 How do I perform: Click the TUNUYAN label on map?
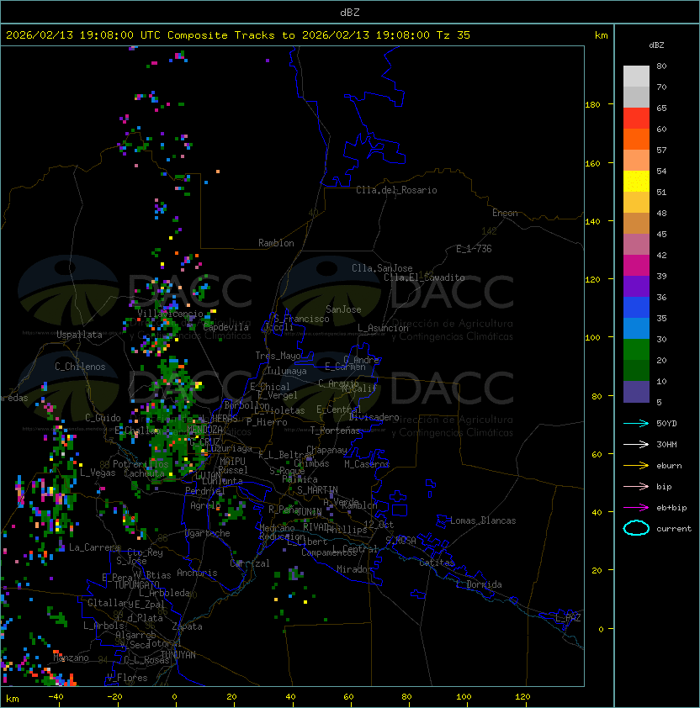pos(178,655)
